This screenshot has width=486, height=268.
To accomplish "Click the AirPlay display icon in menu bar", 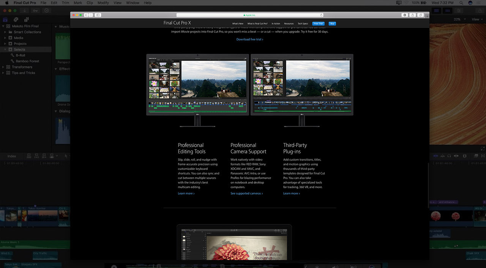I will click(399, 3).
